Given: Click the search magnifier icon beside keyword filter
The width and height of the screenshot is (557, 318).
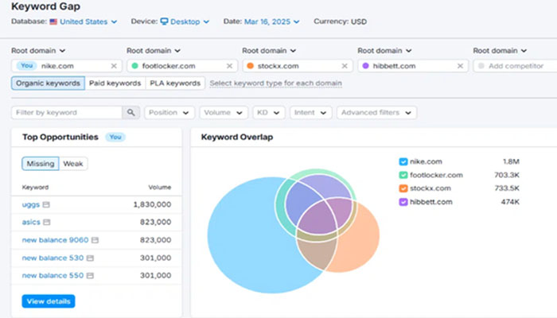Looking at the screenshot, I should pyautogui.click(x=132, y=113).
